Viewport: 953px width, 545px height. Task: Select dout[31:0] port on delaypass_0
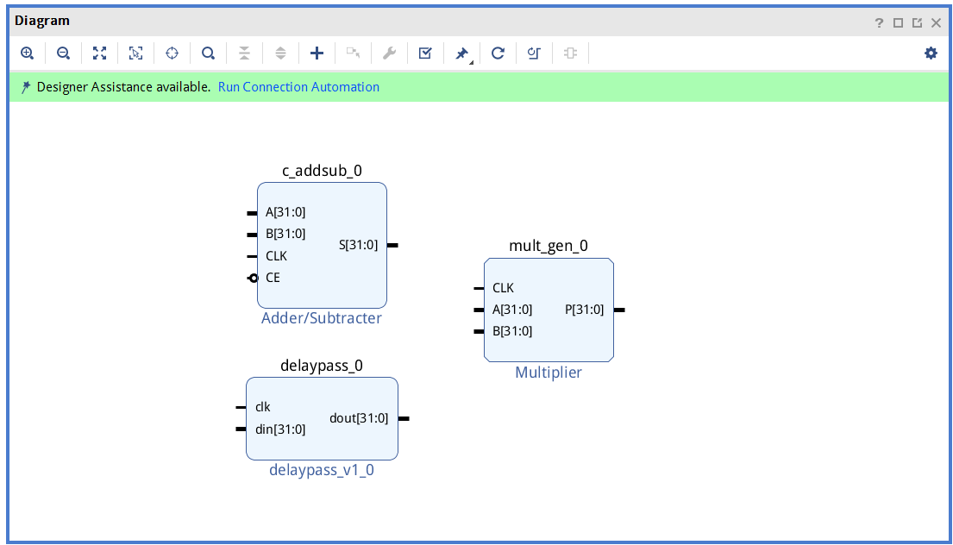click(359, 418)
